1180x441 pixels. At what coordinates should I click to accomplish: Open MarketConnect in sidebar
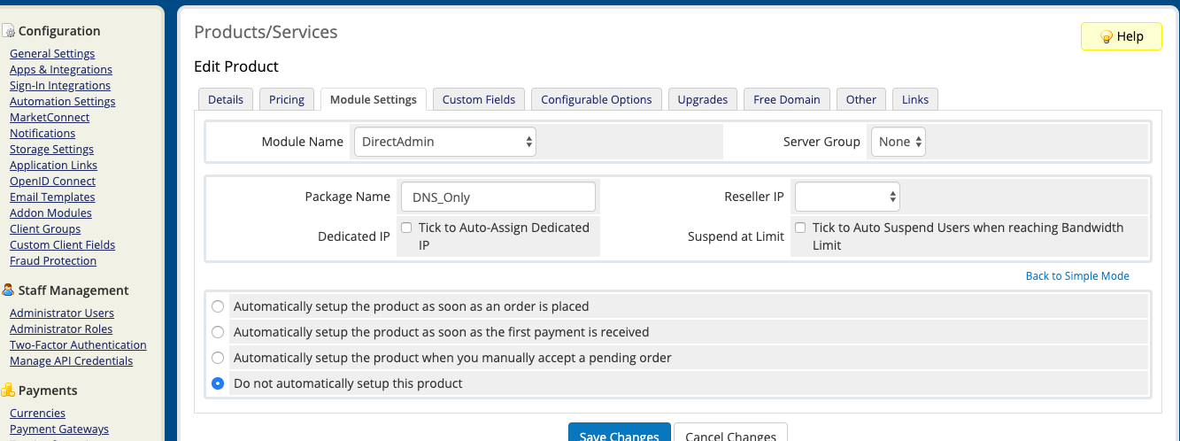click(x=50, y=118)
